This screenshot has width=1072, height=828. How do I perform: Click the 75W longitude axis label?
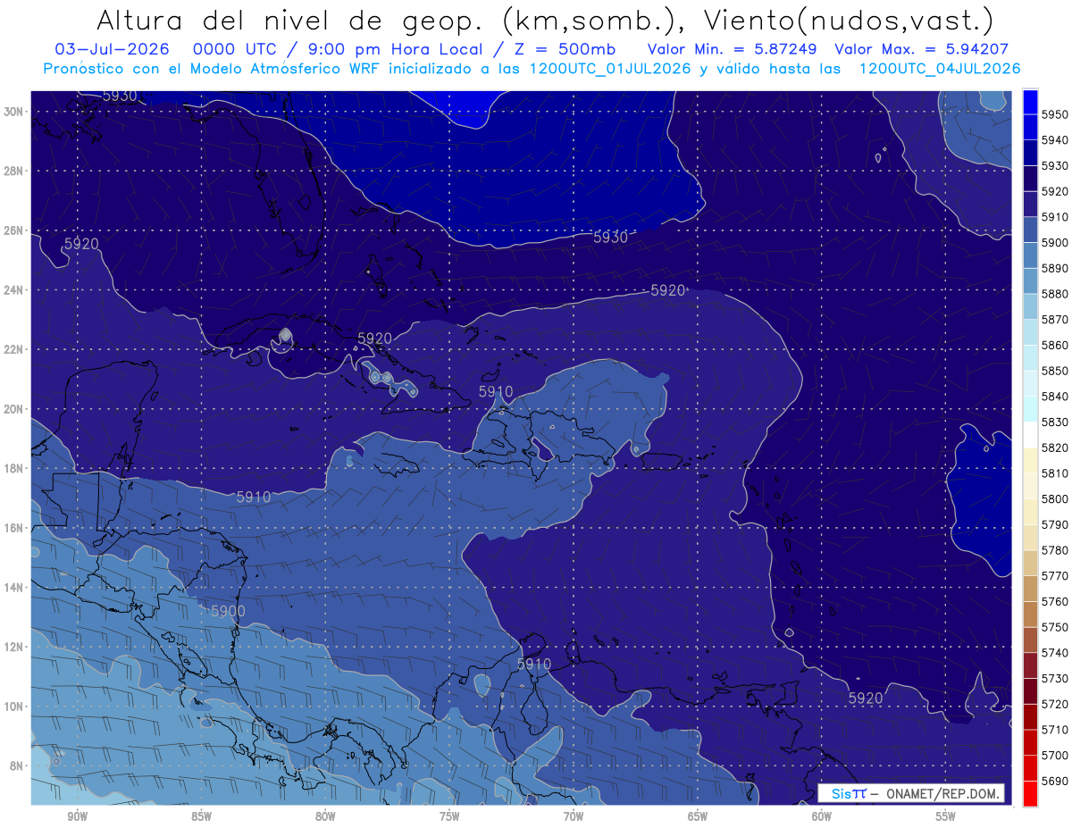[449, 816]
